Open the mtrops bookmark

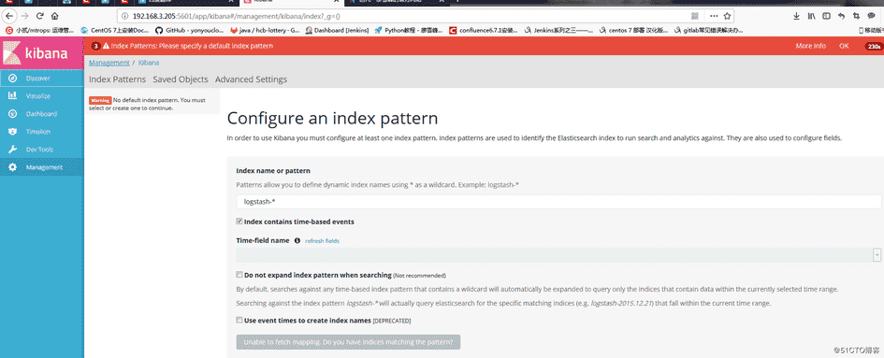click(x=39, y=30)
